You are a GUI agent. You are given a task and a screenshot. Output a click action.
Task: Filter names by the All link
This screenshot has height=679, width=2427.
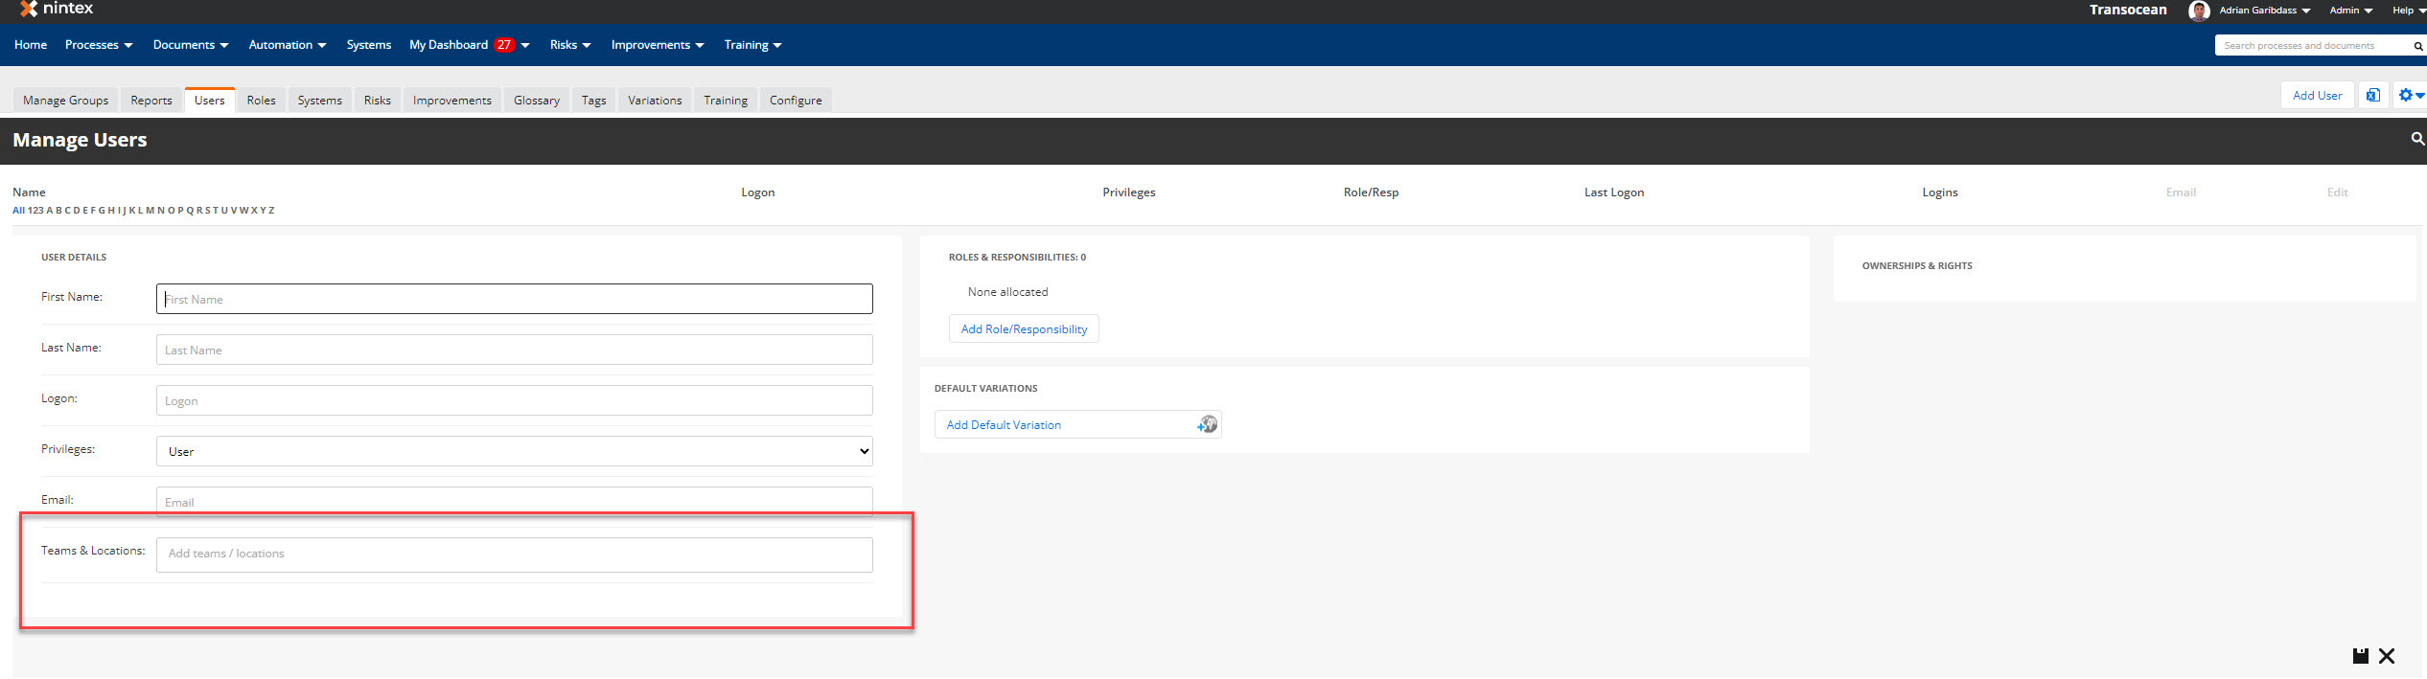(18, 211)
